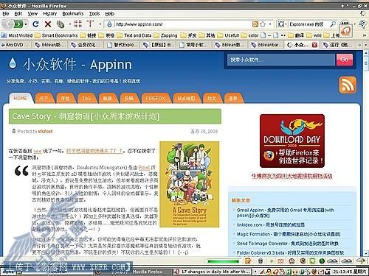The width and height of the screenshot is (369, 276).
Task: Click the green square icon in the status bar
Action: click(312, 261)
